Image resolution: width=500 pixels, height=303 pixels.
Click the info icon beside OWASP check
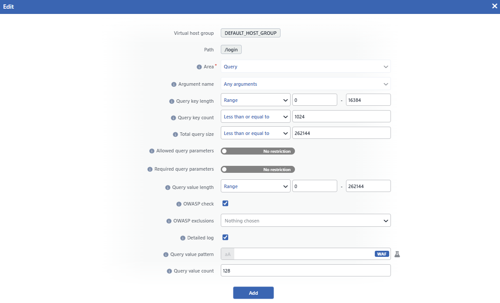coord(179,204)
